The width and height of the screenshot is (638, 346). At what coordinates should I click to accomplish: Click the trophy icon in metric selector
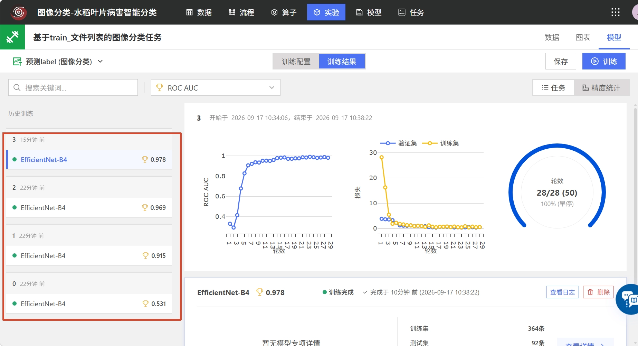(x=160, y=88)
